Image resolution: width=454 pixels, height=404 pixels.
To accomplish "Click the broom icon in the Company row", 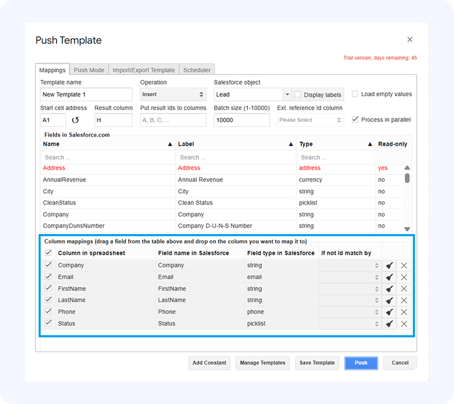I will click(x=389, y=266).
